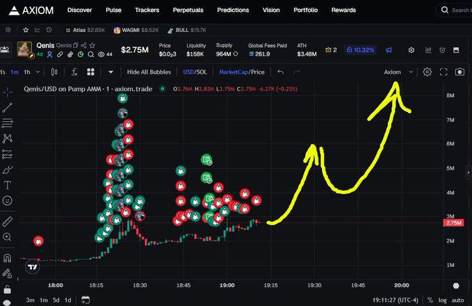Hide All Bubbles on chart
The width and height of the screenshot is (472, 306).
click(x=149, y=72)
